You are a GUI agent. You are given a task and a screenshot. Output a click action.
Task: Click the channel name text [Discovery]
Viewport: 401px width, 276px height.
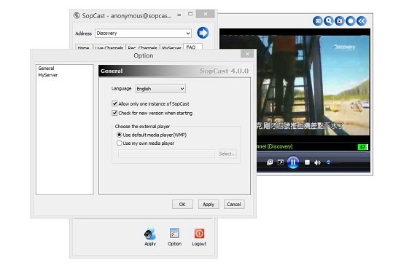tap(280, 146)
